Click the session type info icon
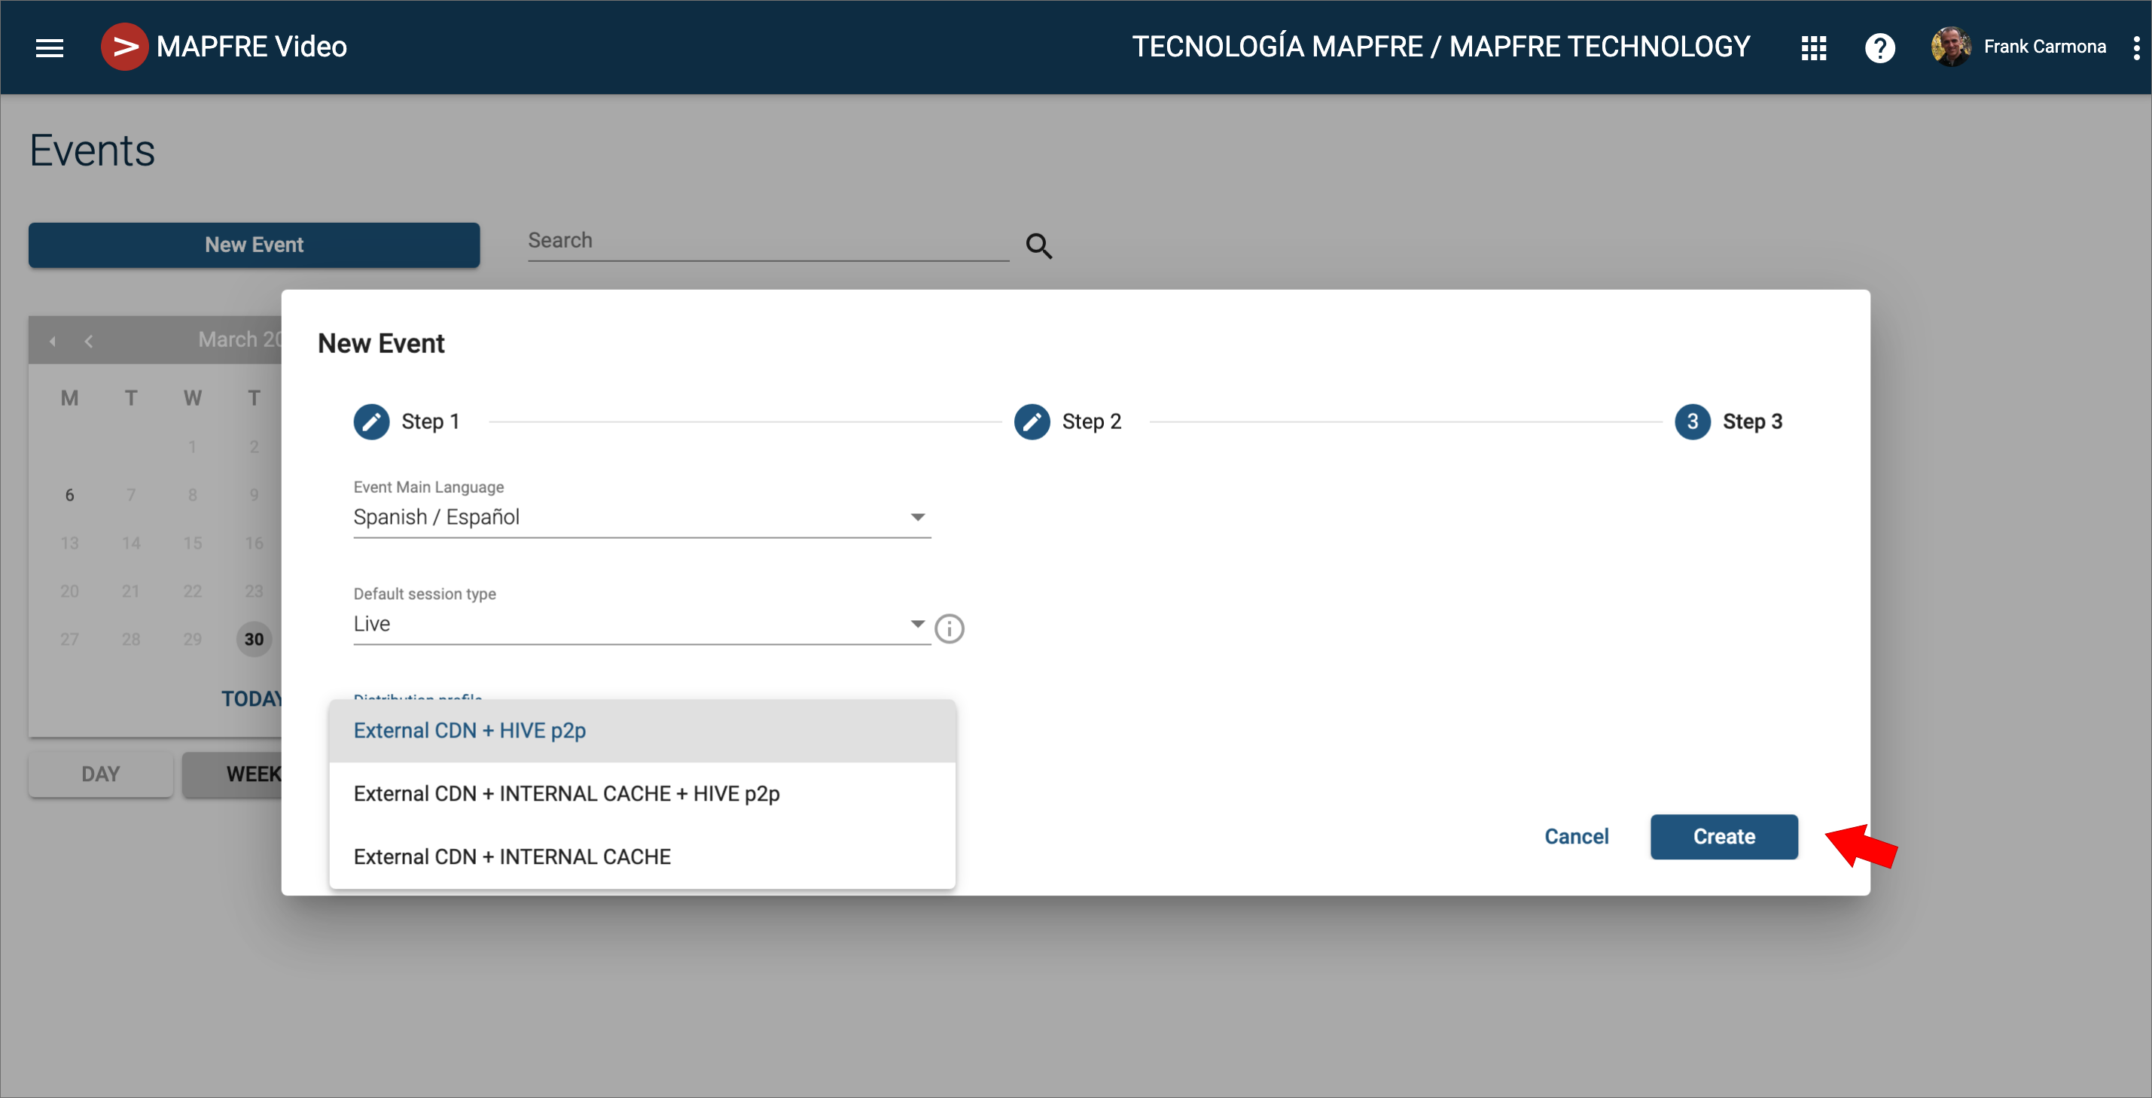 click(949, 628)
